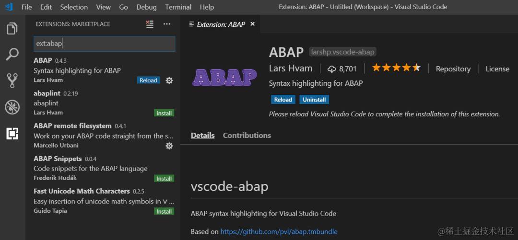Switch to the Contributions tab
The height and width of the screenshot is (240, 518).
pos(247,136)
